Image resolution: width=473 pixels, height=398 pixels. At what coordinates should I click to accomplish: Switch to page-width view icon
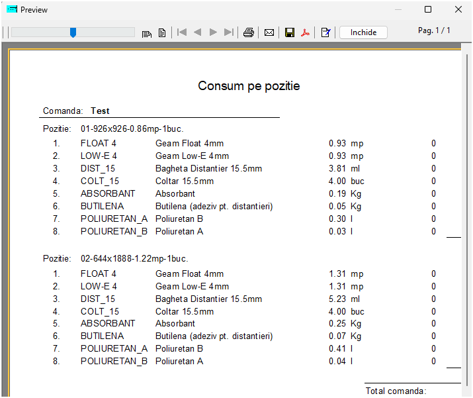pyautogui.click(x=147, y=33)
